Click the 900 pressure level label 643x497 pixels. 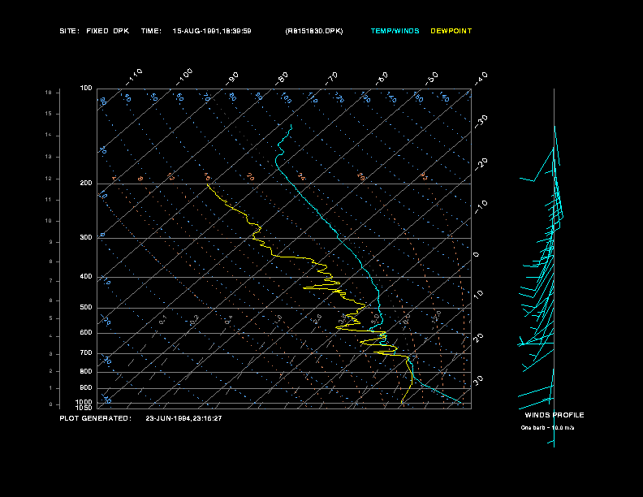[86, 387]
